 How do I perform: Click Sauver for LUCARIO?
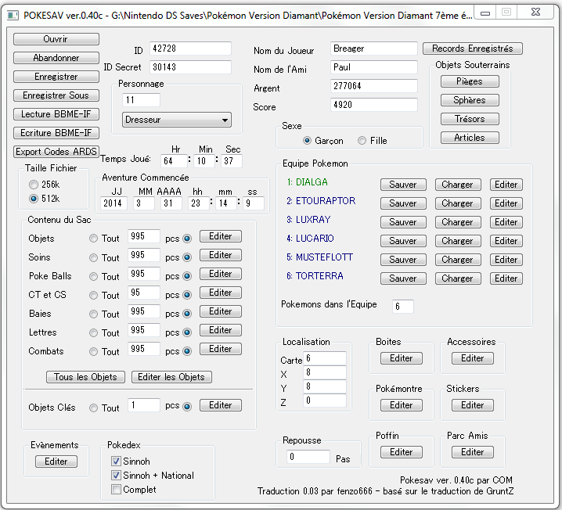[403, 241]
